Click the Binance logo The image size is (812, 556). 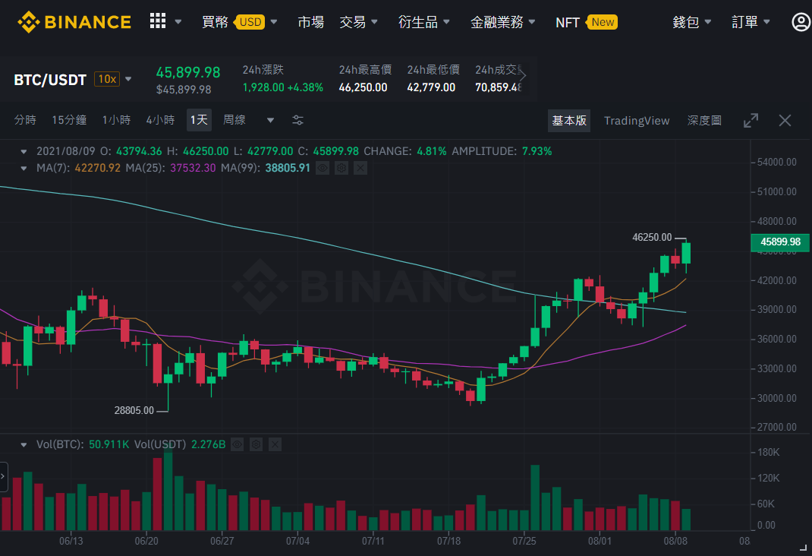(74, 22)
